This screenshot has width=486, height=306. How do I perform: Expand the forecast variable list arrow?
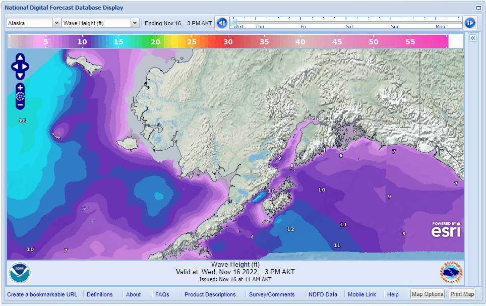click(x=134, y=23)
